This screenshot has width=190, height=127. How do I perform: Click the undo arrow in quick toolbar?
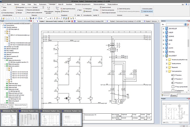click(16, 18)
